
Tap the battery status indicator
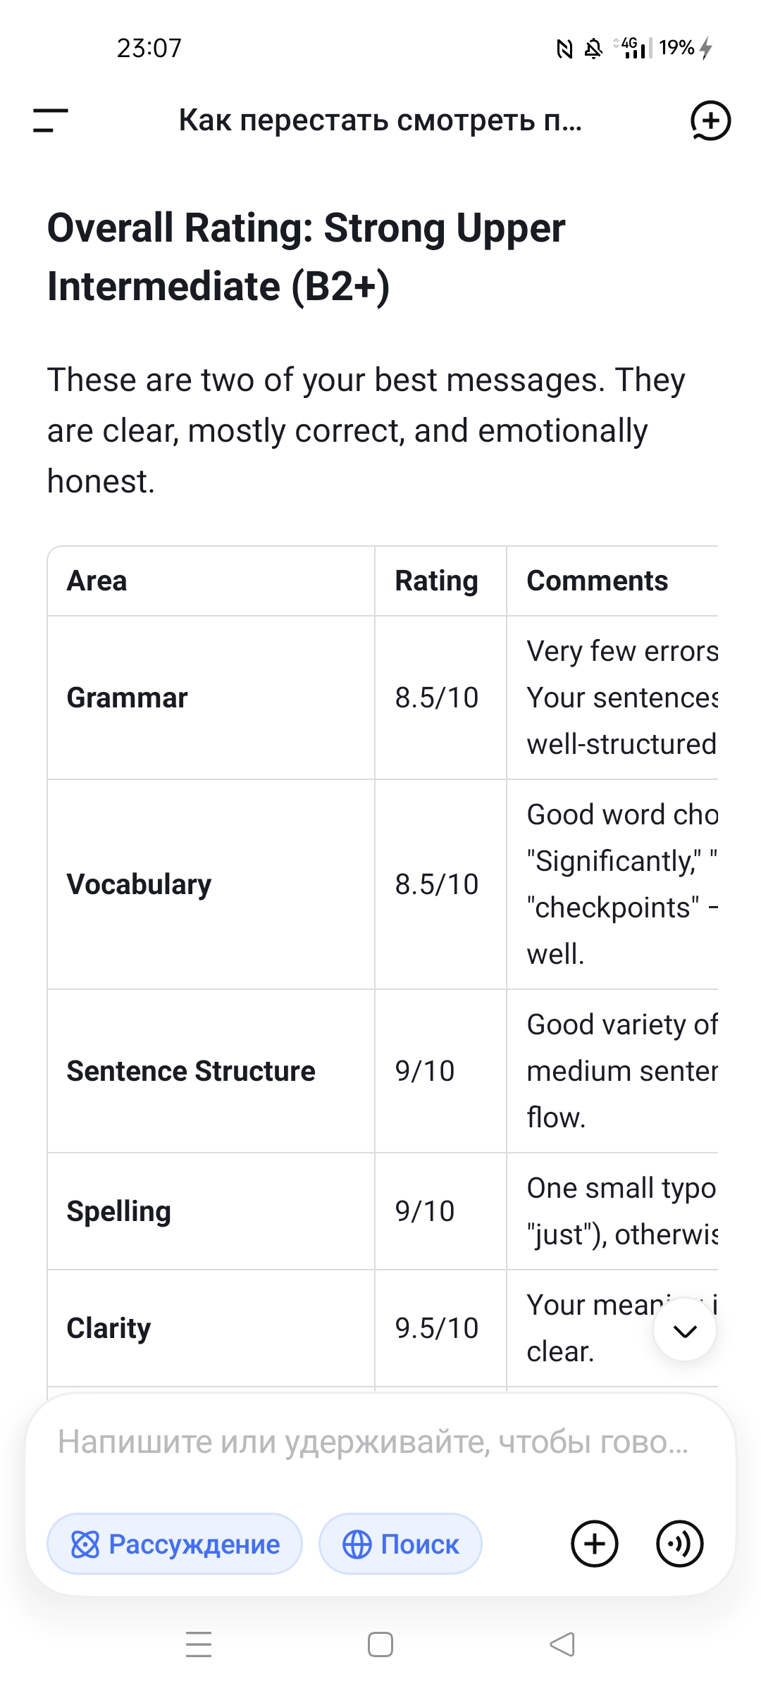685,48
